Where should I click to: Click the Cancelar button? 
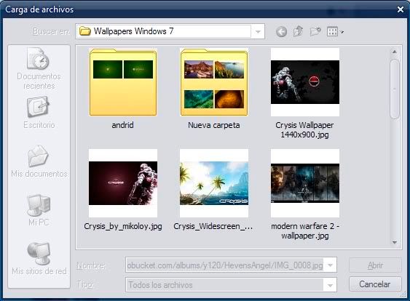(x=375, y=284)
